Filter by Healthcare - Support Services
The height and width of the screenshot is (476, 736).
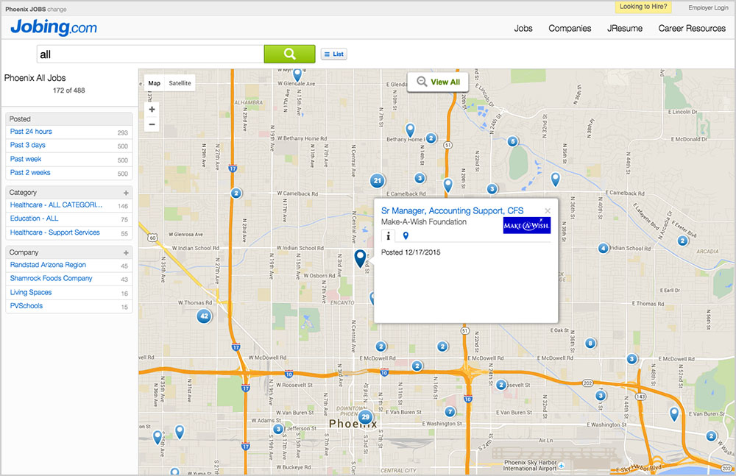pos(55,232)
